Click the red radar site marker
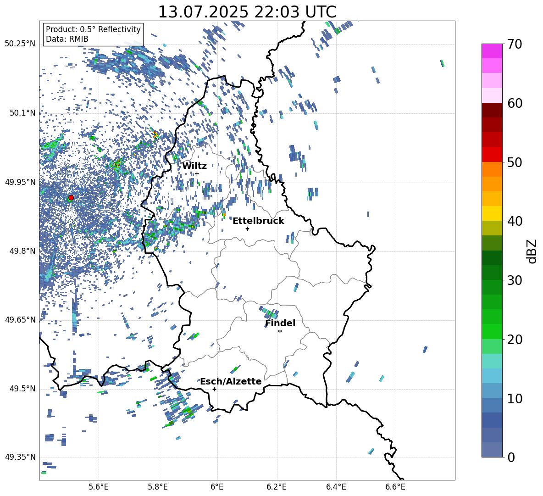This screenshot has width=543, height=496. 71,197
